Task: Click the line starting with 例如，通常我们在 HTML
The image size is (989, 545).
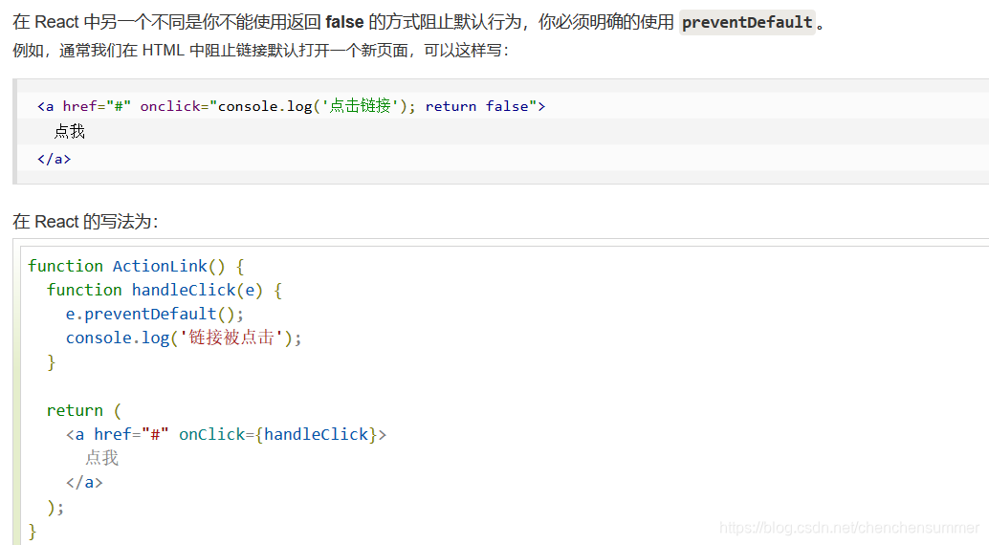Action: click(260, 51)
